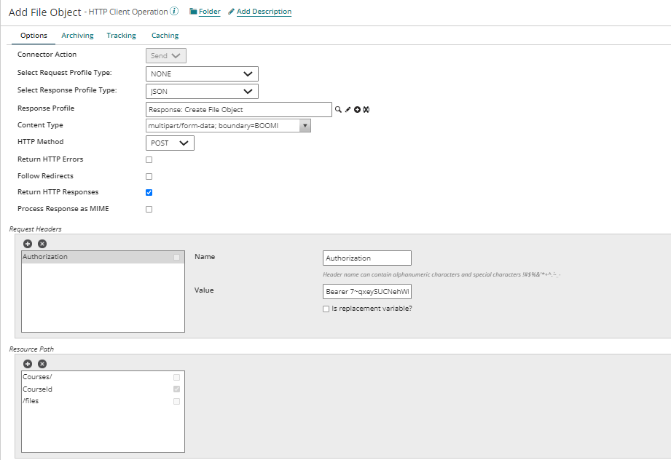Open the Caching tab

pyautogui.click(x=165, y=35)
